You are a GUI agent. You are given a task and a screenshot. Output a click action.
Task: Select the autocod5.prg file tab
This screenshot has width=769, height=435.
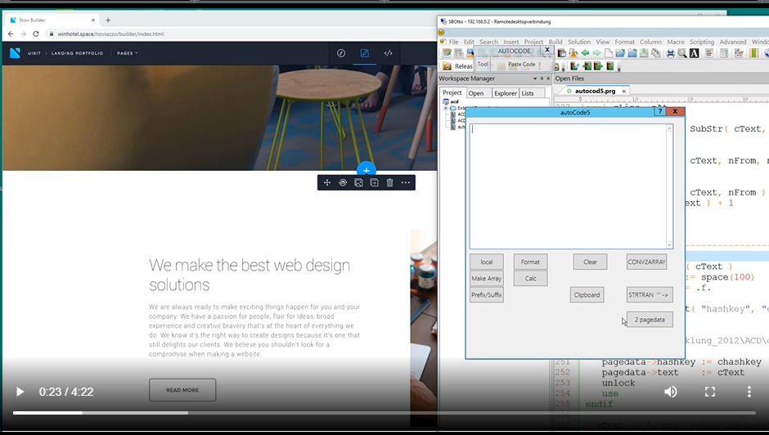tap(595, 91)
